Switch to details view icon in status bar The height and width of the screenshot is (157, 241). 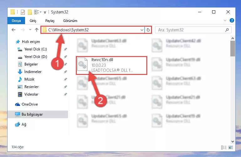(224, 148)
